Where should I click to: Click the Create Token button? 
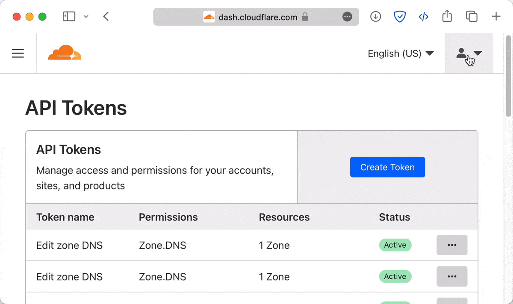coord(387,167)
